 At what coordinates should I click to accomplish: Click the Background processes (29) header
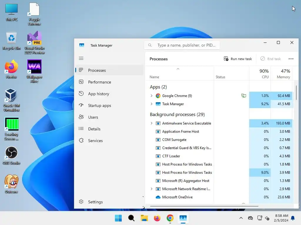177,115
